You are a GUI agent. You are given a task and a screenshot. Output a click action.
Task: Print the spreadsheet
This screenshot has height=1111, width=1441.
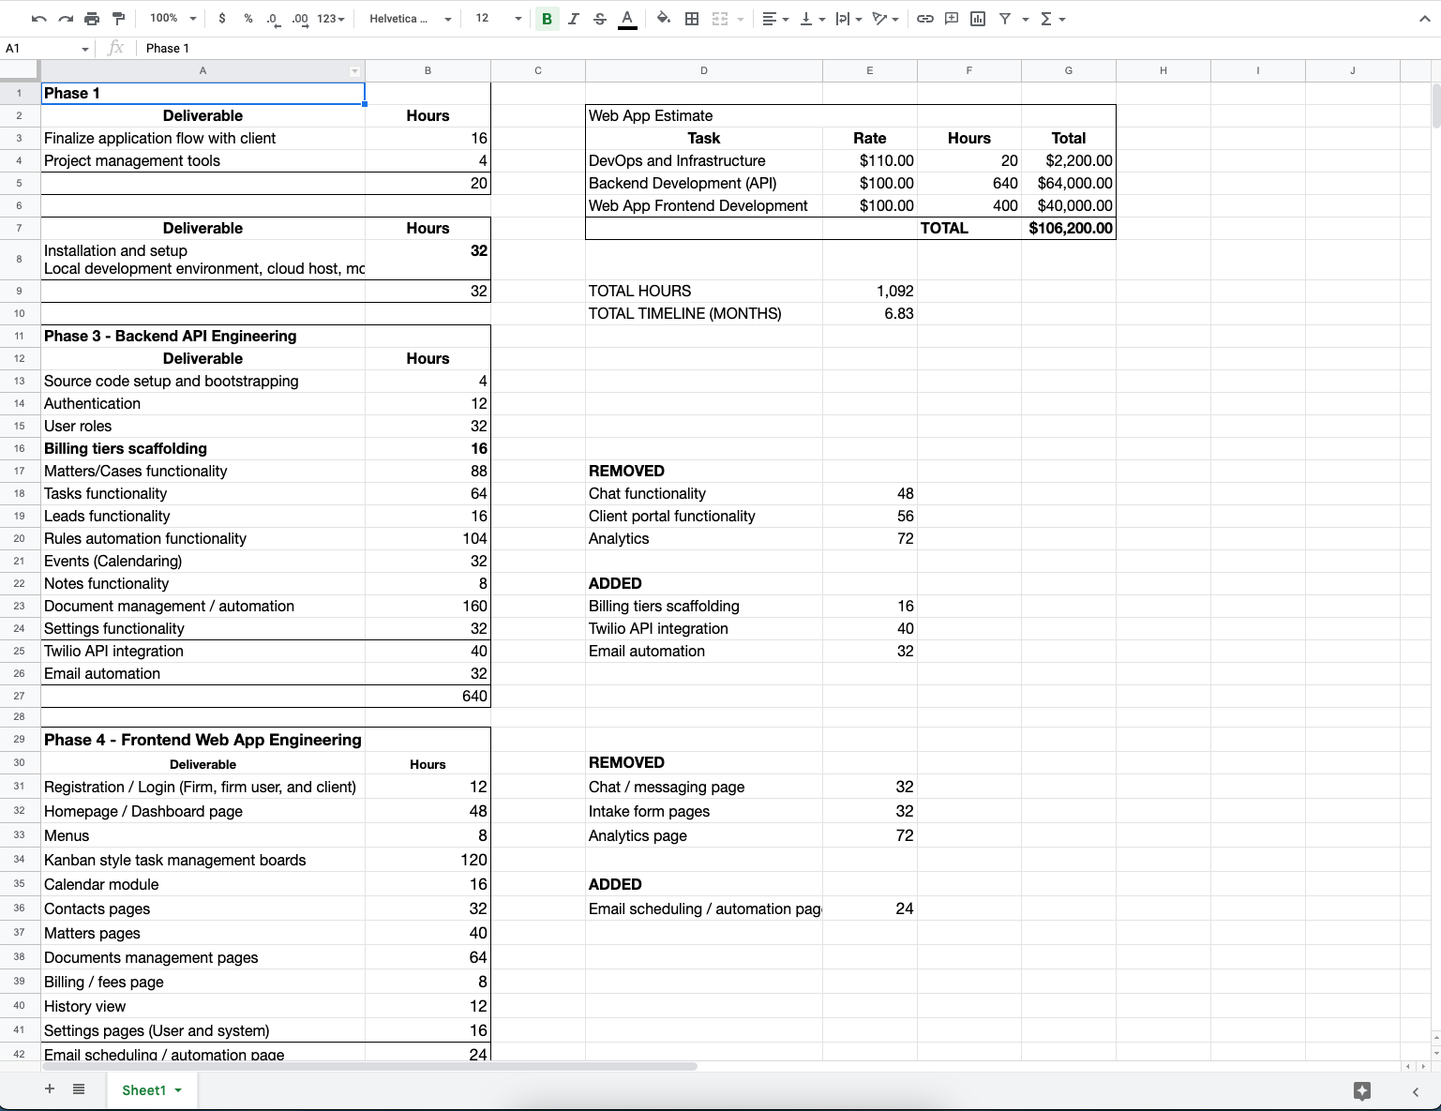pos(92,19)
